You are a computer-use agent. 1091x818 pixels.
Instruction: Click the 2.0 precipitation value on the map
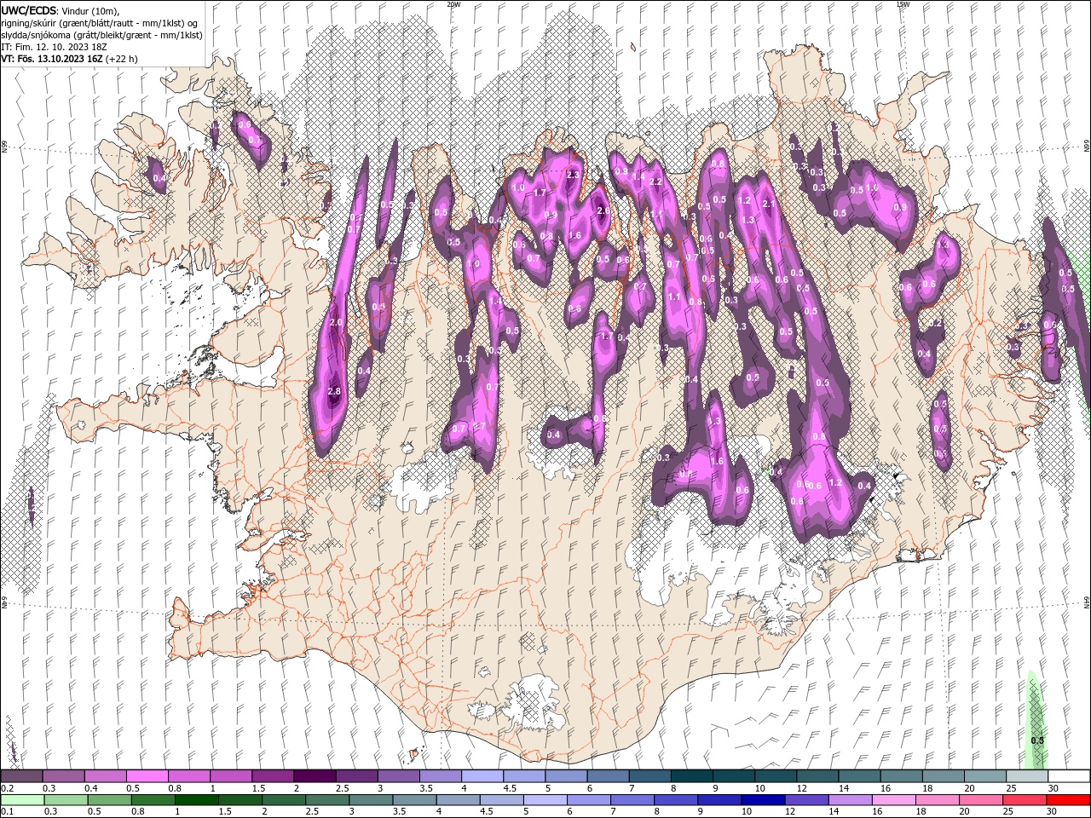tap(336, 323)
